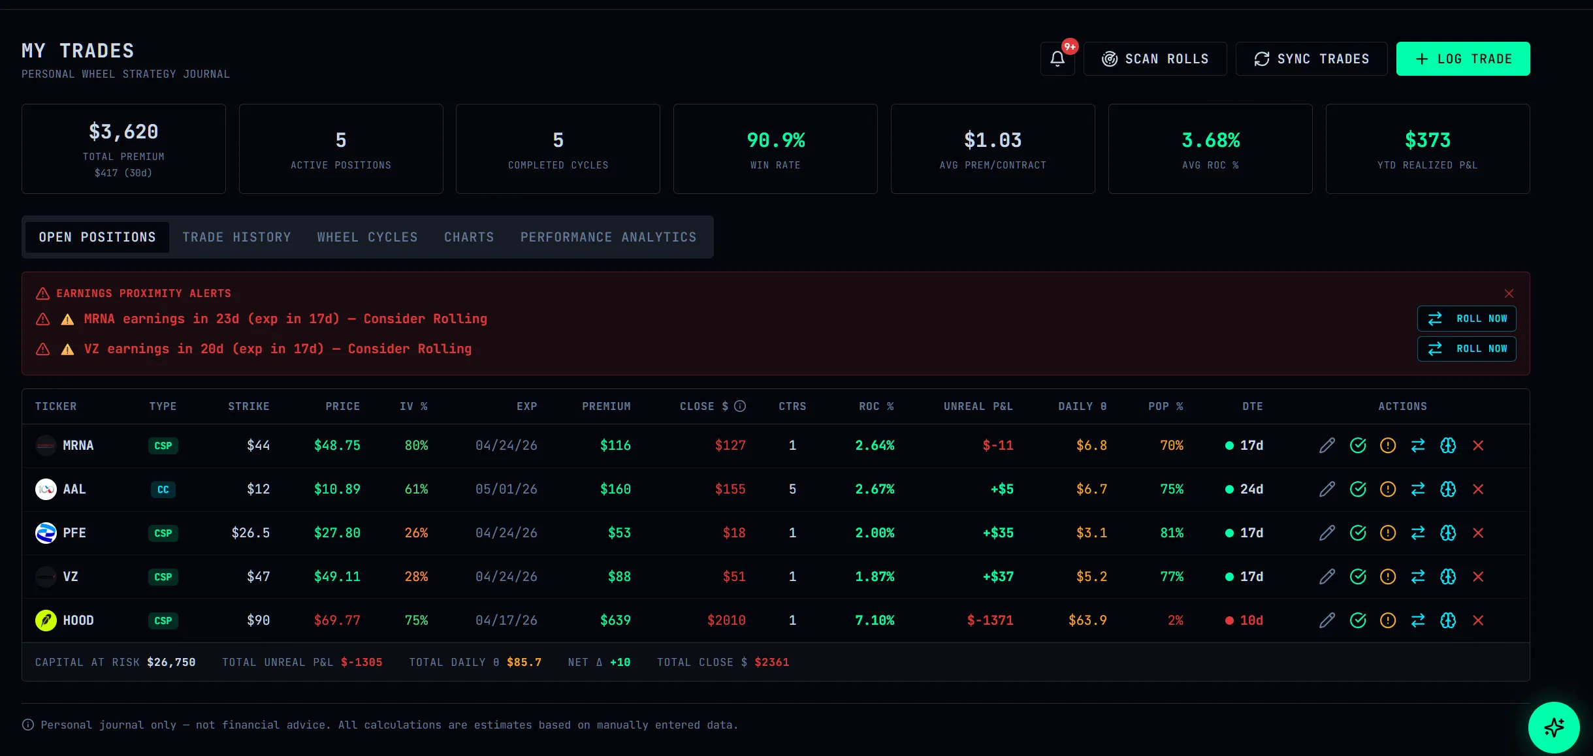Image resolution: width=1593 pixels, height=756 pixels.
Task: Mark the PFE position as closed
Action: coord(1358,533)
